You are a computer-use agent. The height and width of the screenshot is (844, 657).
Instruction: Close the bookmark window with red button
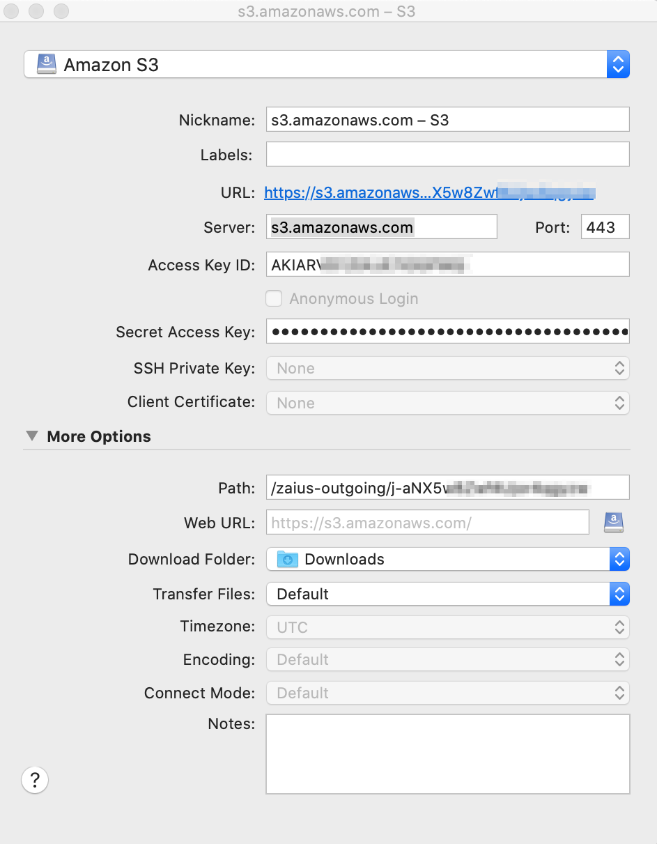click(11, 11)
